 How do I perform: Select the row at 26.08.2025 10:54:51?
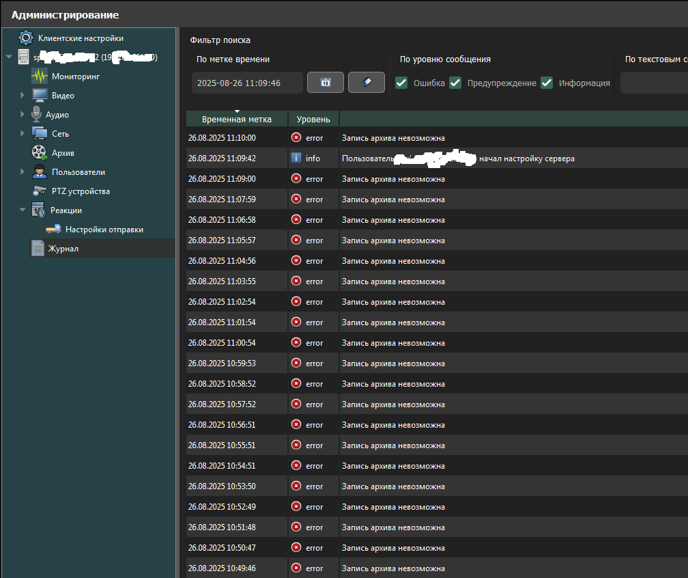[437, 465]
